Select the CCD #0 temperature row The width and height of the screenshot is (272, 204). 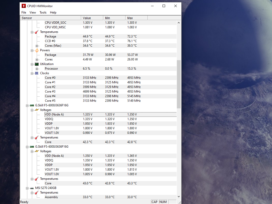[x=110, y=41]
